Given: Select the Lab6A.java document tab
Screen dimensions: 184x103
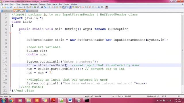Looking at the screenshot, I should [19, 11].
